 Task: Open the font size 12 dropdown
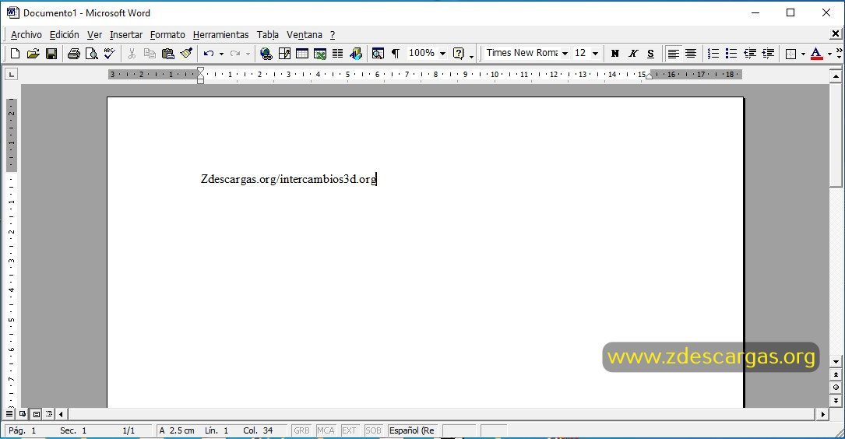[596, 54]
